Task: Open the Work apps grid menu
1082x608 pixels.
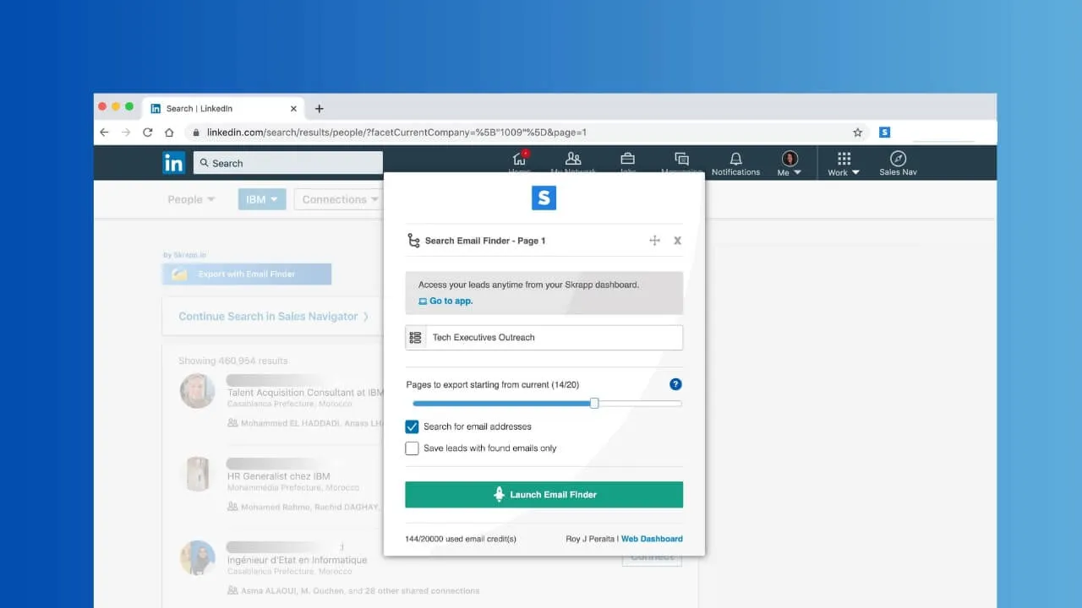Action: (x=844, y=163)
